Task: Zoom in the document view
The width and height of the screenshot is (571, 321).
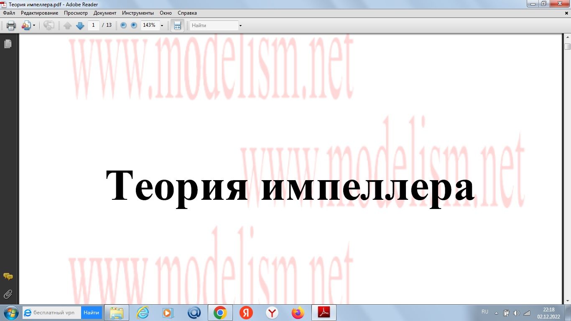Action: [x=133, y=25]
